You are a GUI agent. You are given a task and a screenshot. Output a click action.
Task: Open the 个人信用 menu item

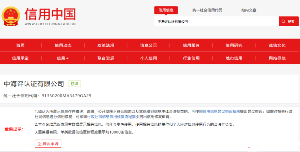pos(148,58)
